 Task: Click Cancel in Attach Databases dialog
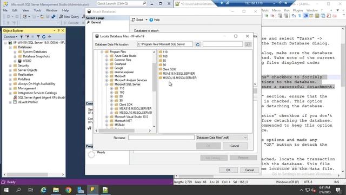coord(249,170)
